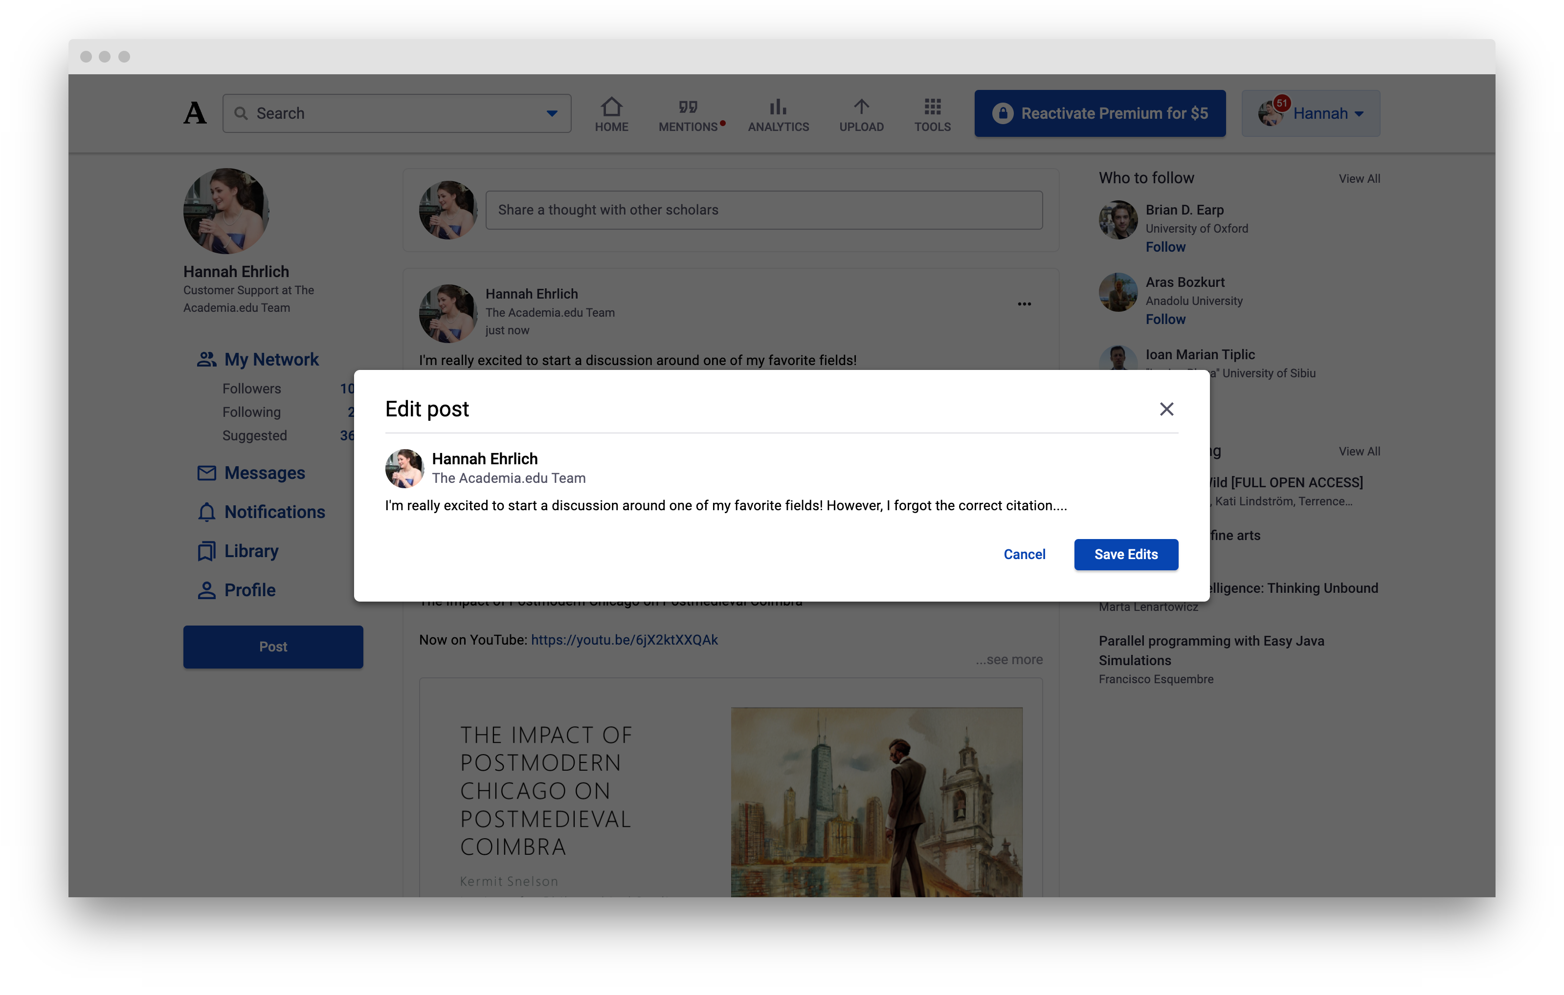1564x995 pixels.
Task: Click the Upload icon
Action: [x=861, y=108]
